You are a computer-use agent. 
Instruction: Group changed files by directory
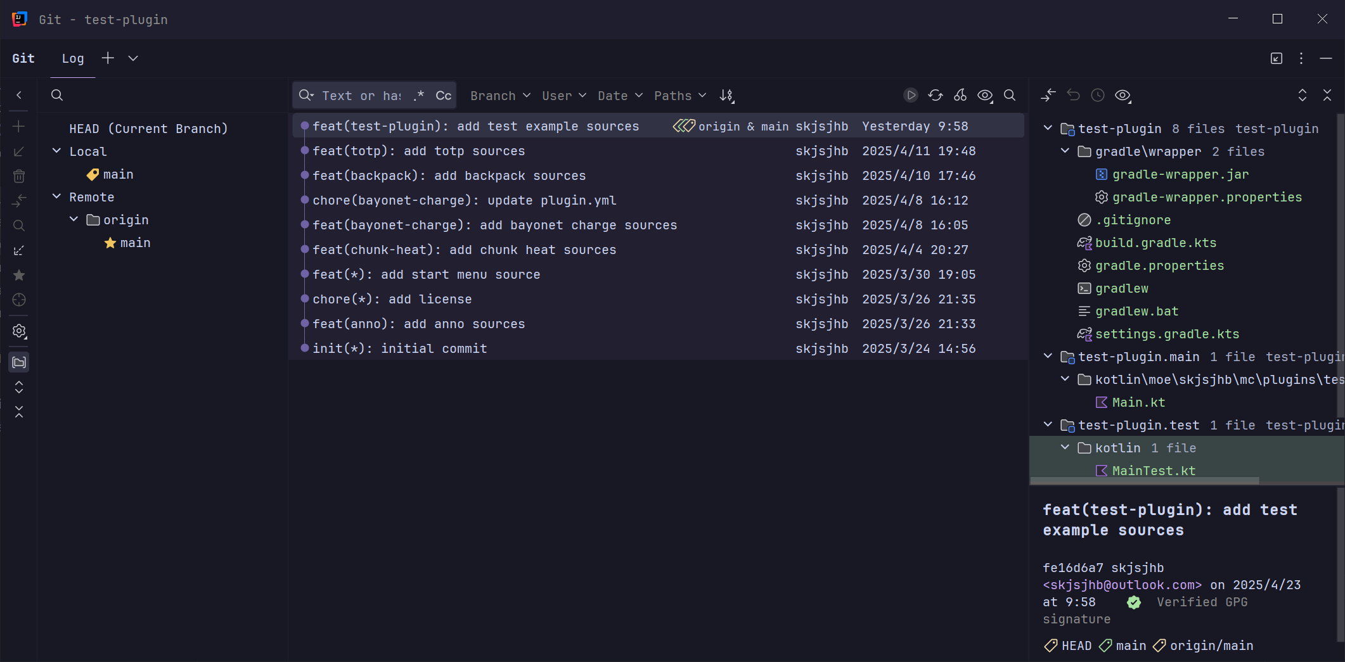(x=1048, y=95)
